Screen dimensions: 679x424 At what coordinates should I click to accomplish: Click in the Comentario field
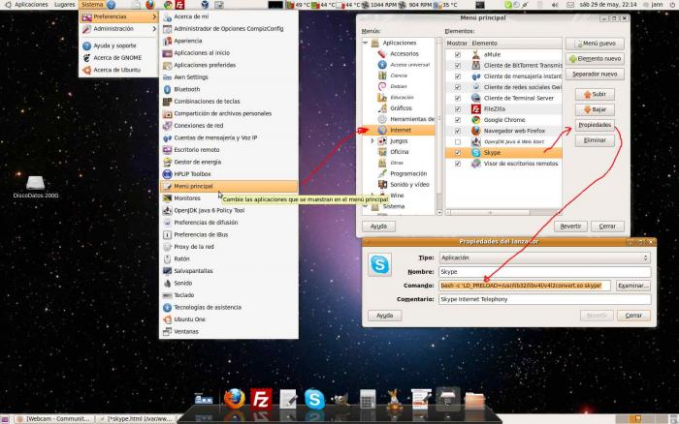pos(545,299)
